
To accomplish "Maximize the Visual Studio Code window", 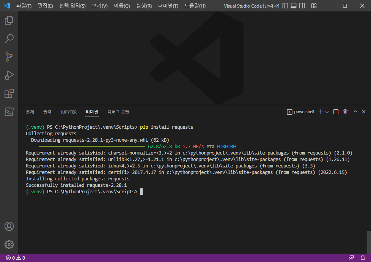I will 345,6.
